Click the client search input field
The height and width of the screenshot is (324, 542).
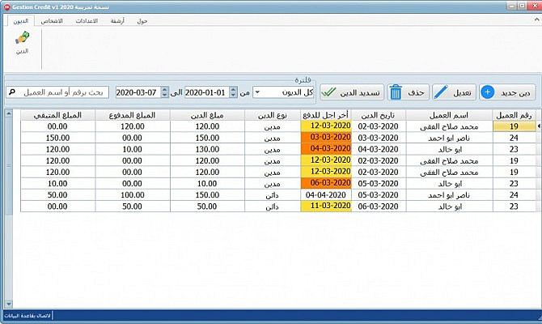(57, 92)
